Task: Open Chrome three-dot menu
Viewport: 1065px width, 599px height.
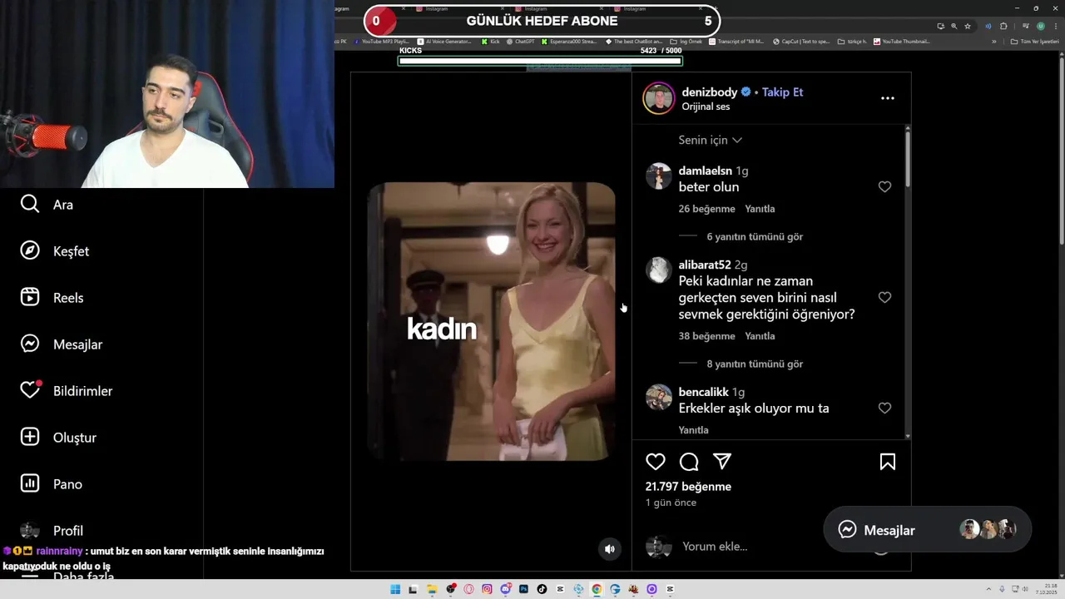Action: [1054, 26]
